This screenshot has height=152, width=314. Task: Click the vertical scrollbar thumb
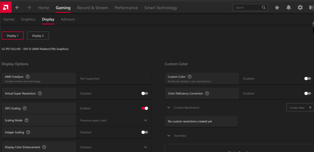pyautogui.click(x=313, y=27)
